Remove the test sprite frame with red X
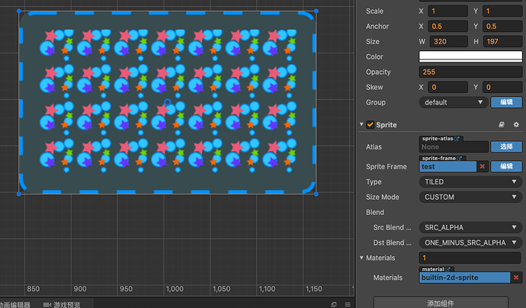526x308 pixels. (483, 166)
